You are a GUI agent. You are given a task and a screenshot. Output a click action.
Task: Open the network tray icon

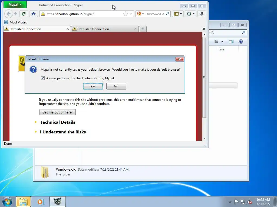(243, 202)
